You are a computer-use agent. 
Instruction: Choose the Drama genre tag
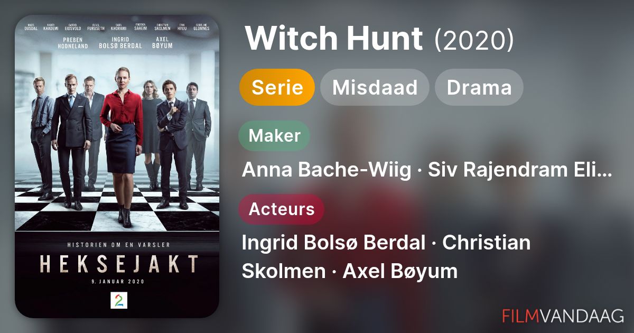479,87
